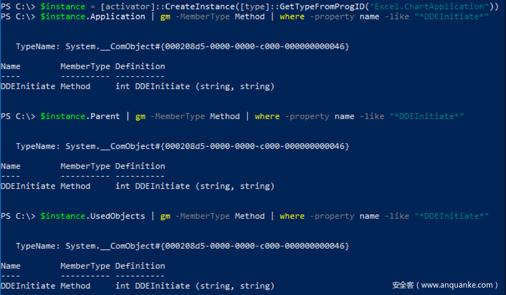Select the $instance.Application command text
This screenshot has width=506, height=295.
coord(93,16)
